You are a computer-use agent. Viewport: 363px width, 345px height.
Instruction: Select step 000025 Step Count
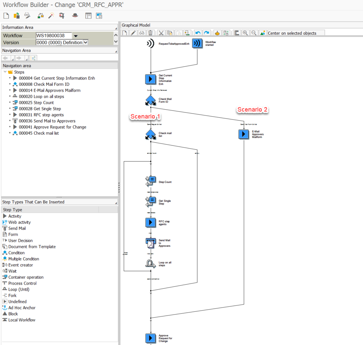[36, 102]
